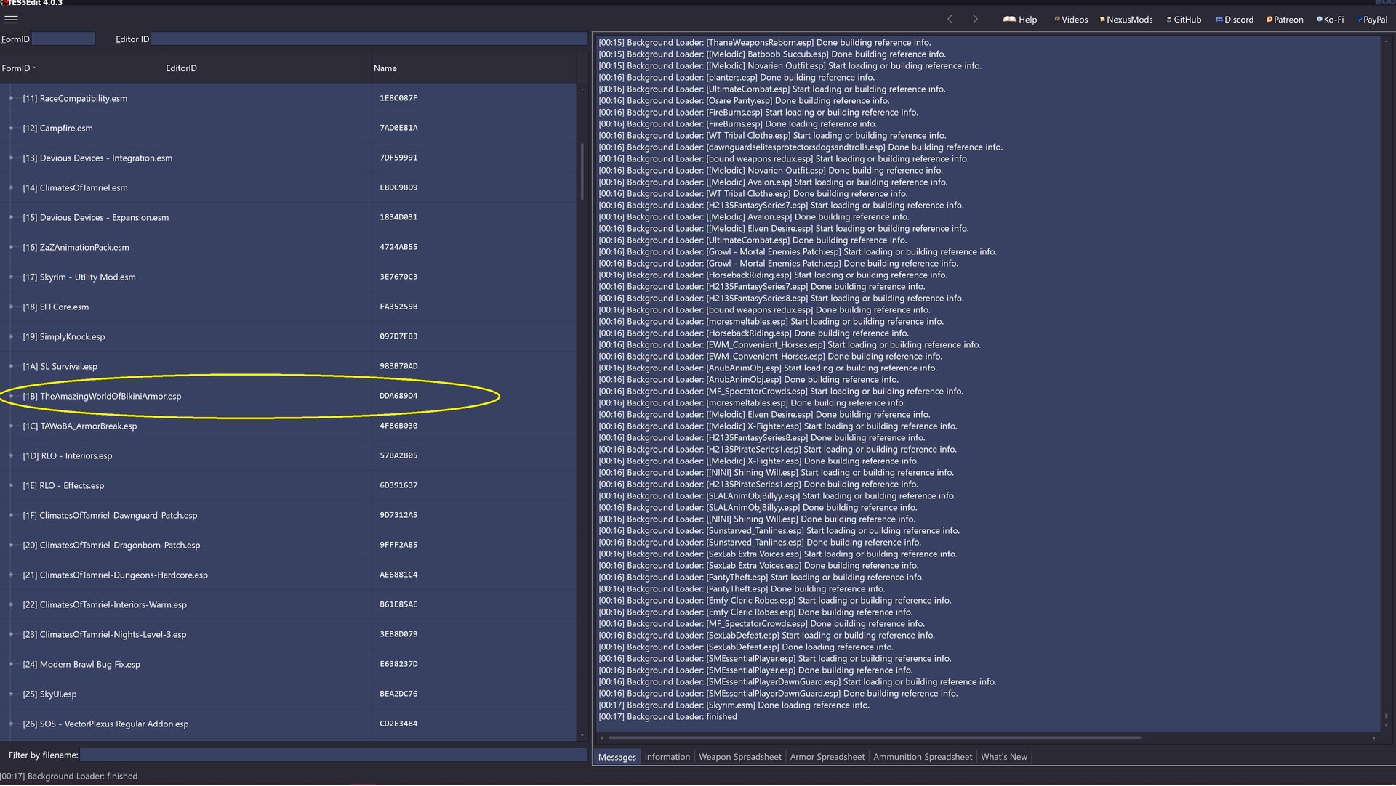Go back with the left arrow

pyautogui.click(x=950, y=20)
